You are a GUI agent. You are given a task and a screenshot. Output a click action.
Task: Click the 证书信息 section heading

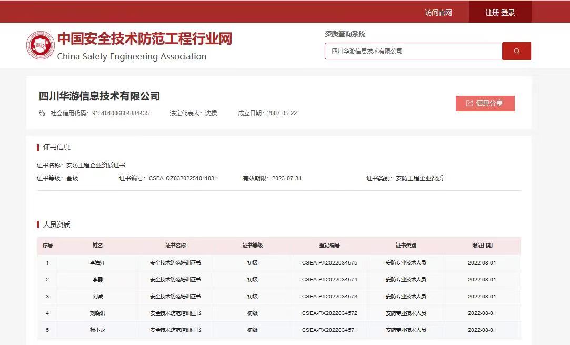(x=57, y=147)
